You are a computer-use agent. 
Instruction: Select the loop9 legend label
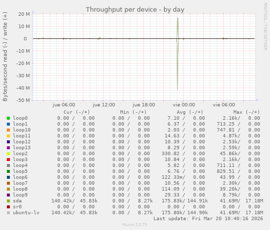[x=20, y=195]
